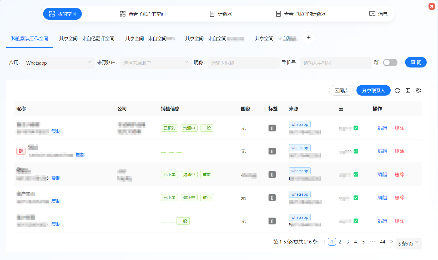Open the 5条/页 page size dropdown

pyautogui.click(x=409, y=244)
